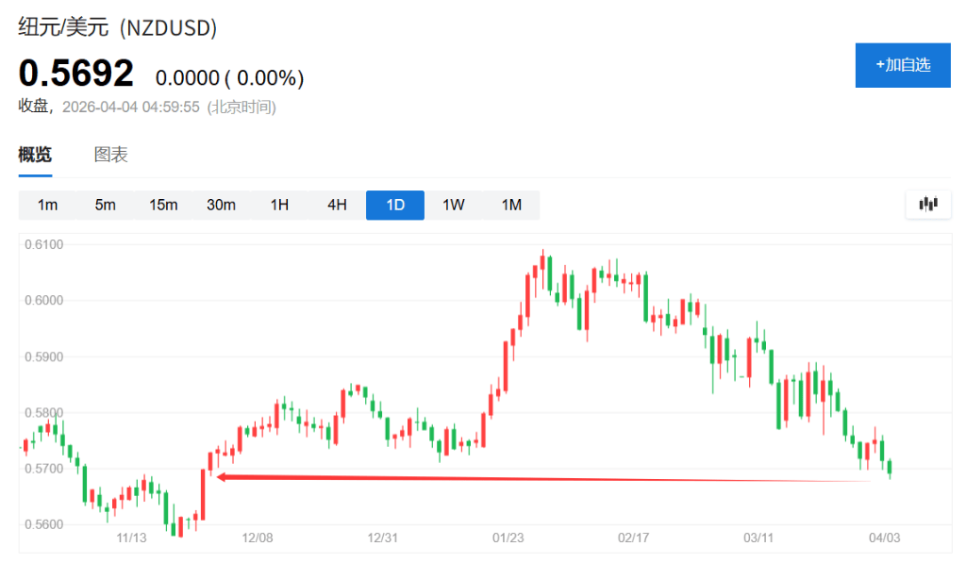Add NZDUSD to watchlist with +加自选
Viewport: 966px width, 563px height.
tap(903, 65)
